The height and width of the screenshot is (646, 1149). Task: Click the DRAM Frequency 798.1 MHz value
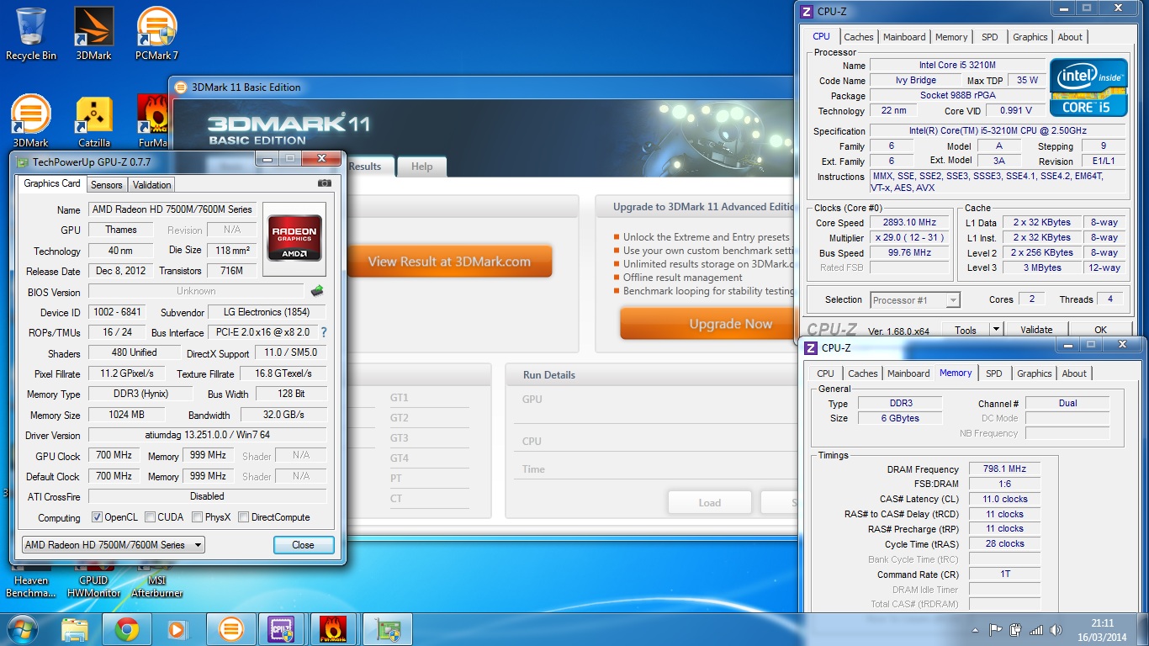click(x=1004, y=469)
